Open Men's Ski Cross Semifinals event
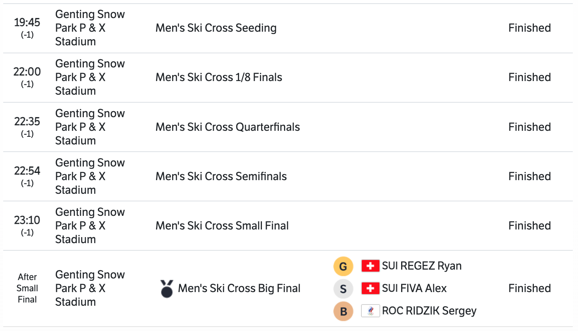 click(x=221, y=177)
